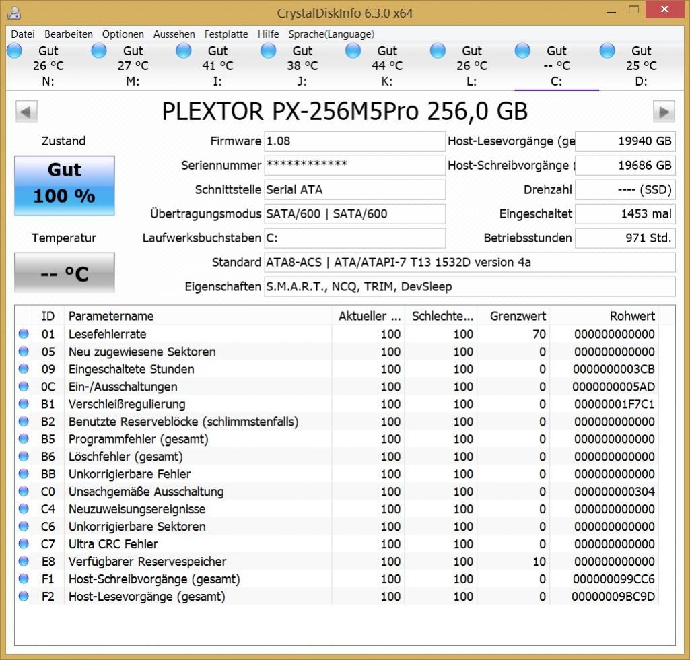Open the Sprache(Language) menu
690x660 pixels.
(331, 34)
